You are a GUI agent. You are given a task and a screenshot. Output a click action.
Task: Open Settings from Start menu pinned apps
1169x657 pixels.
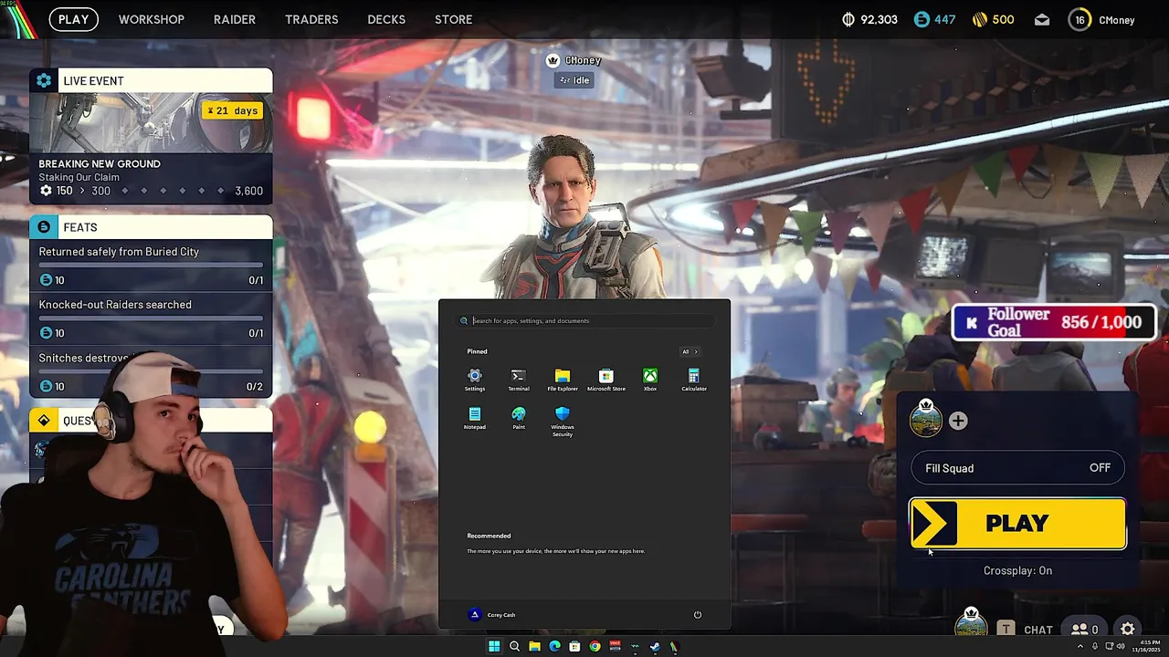[x=475, y=380]
